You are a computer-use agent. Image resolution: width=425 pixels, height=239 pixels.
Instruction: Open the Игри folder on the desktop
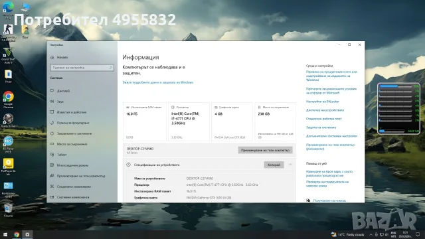[x=8, y=74]
